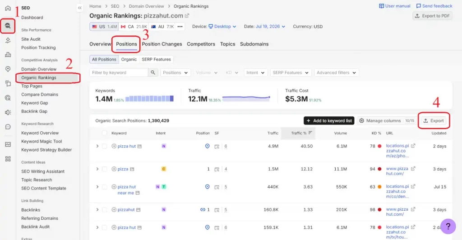Click Export to PDF button
Screen dimensions: 462x240
pos(432,16)
